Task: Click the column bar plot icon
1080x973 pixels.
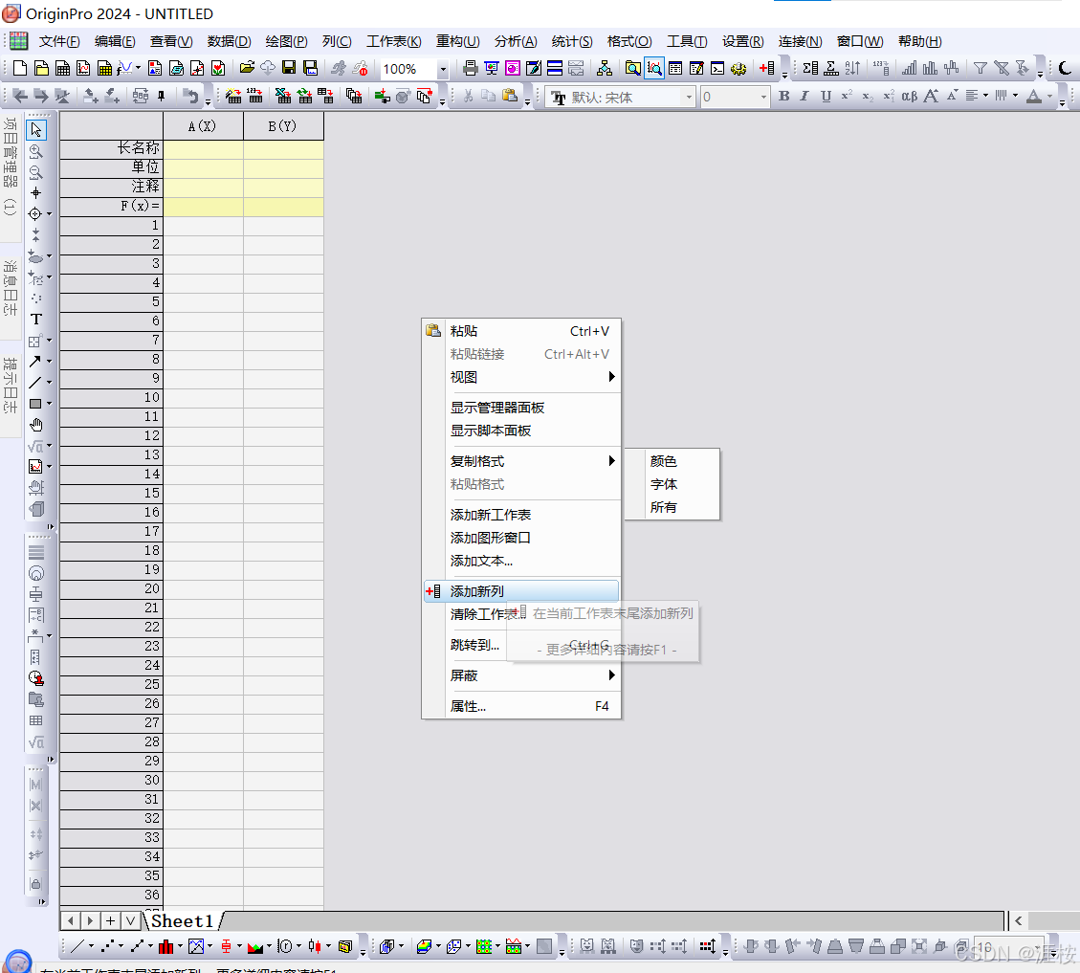Action: click(166, 947)
